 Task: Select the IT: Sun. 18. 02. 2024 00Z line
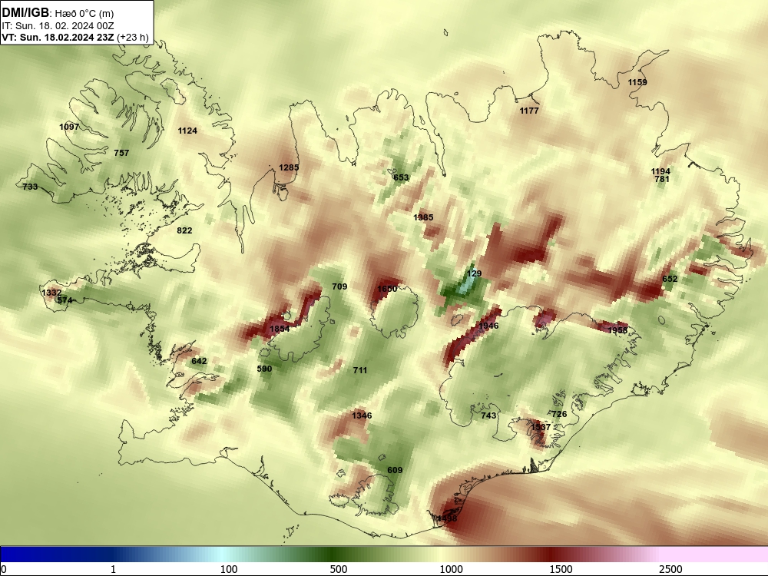[x=58, y=26]
